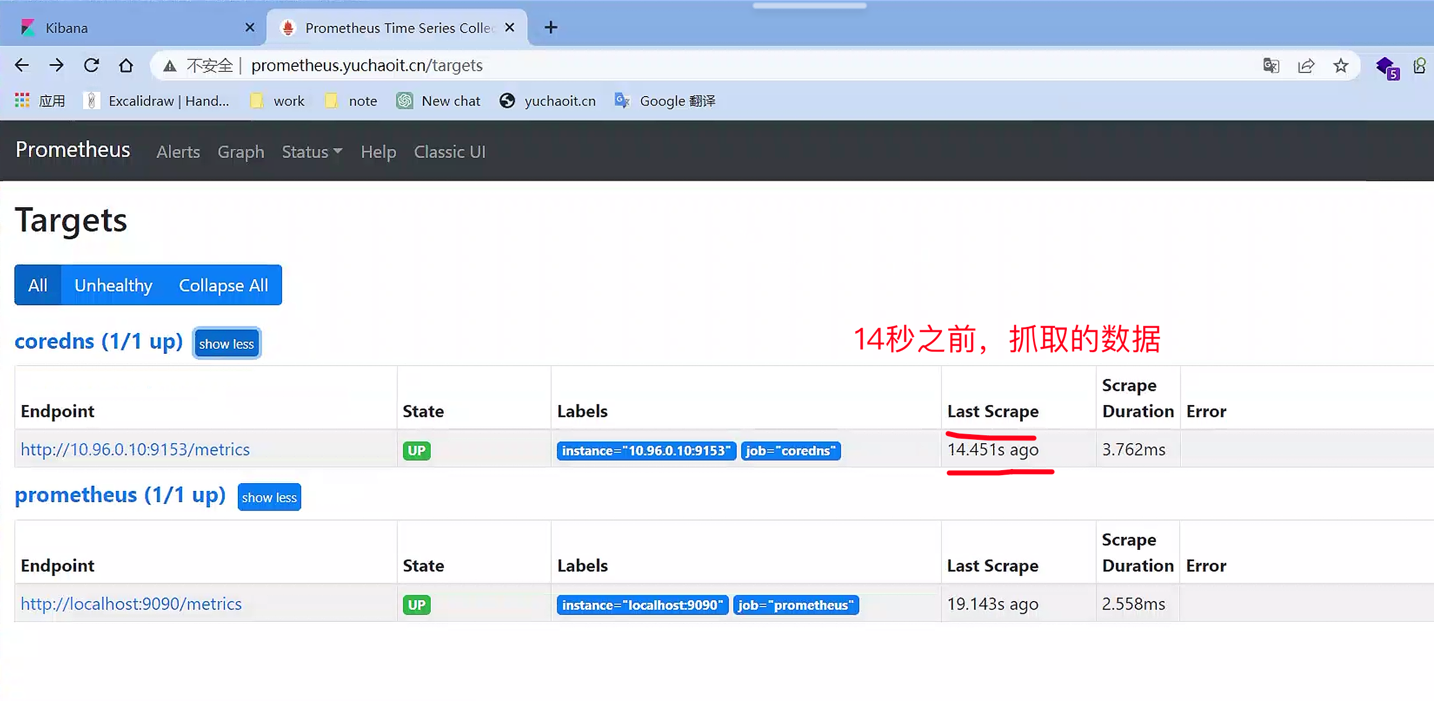
Task: Click the browser back arrow
Action: (x=21, y=65)
